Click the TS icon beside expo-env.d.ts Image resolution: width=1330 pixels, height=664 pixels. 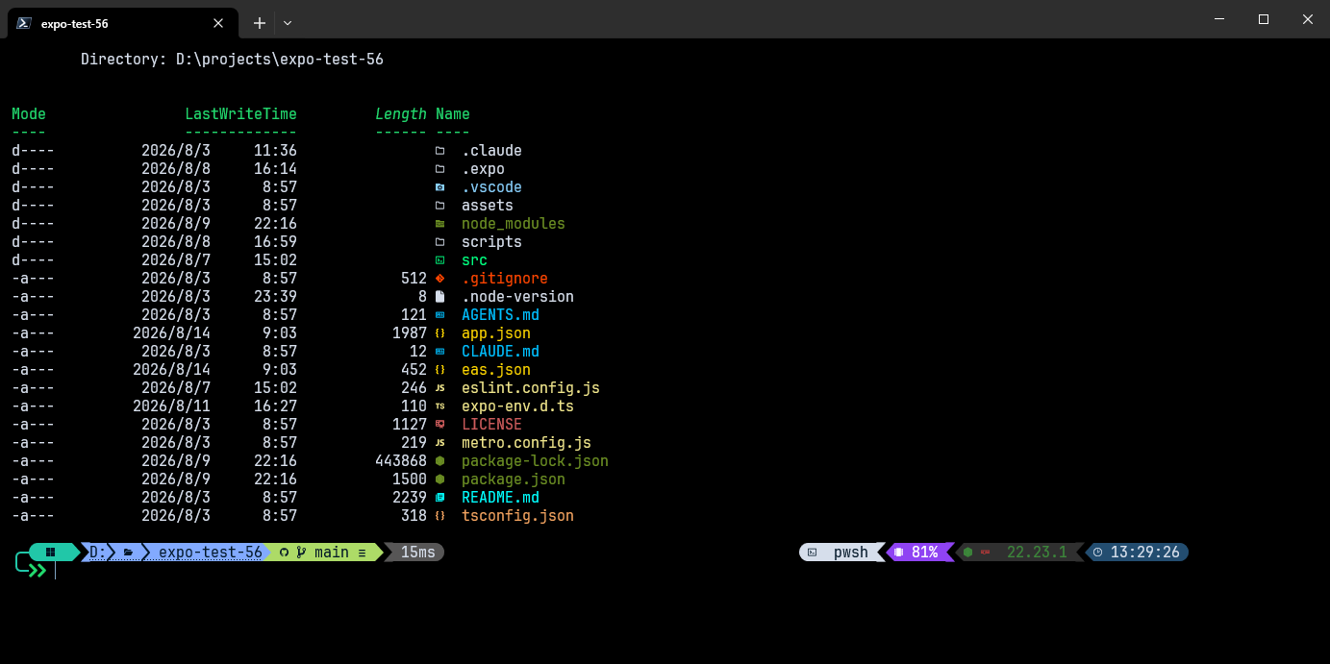click(x=439, y=406)
